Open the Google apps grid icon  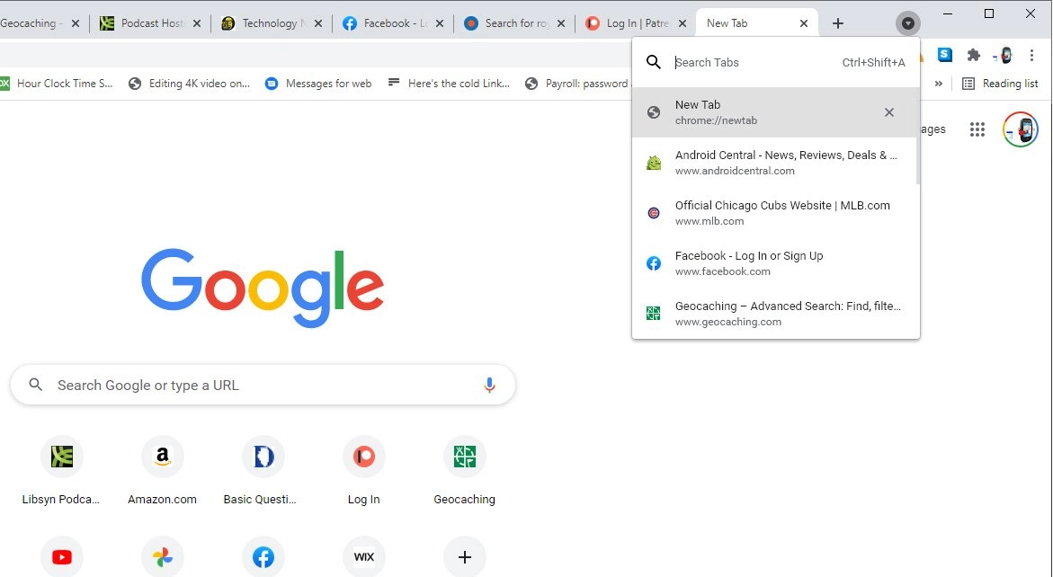(x=977, y=129)
